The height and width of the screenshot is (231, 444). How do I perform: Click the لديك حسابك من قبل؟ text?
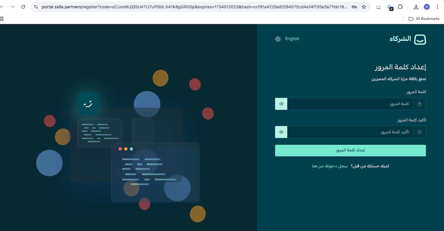point(370,166)
